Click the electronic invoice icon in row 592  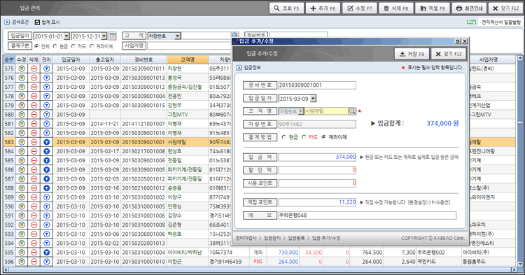point(46,225)
